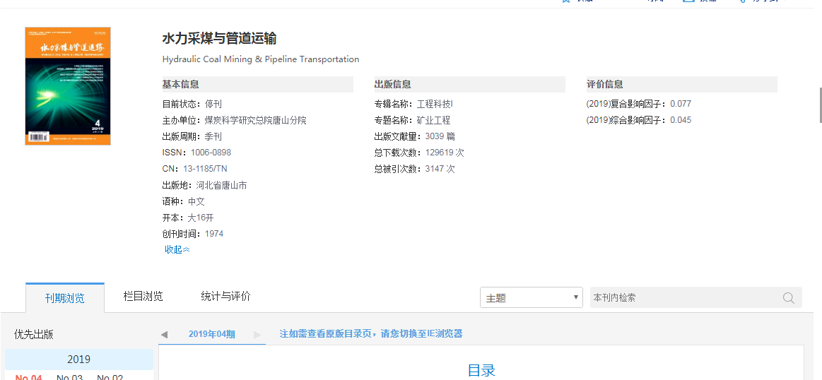
Task: Click the page vertical scrollbar
Action: tap(818, 106)
